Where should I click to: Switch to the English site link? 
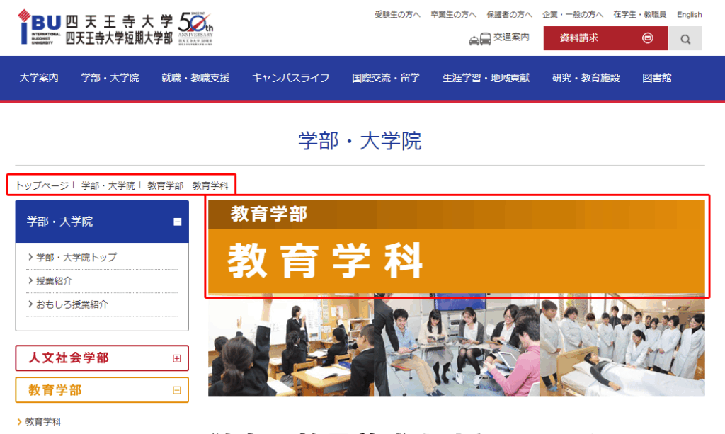tap(689, 14)
